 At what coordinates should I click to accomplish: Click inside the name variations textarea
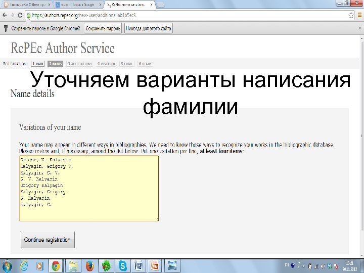[x=89, y=188]
